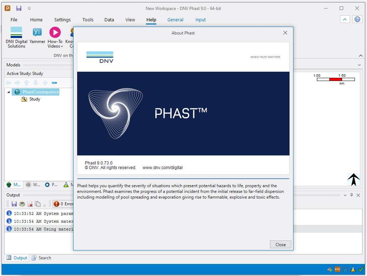Click the blue help question mark icon
Screen dimensions: 367x276
357,20
